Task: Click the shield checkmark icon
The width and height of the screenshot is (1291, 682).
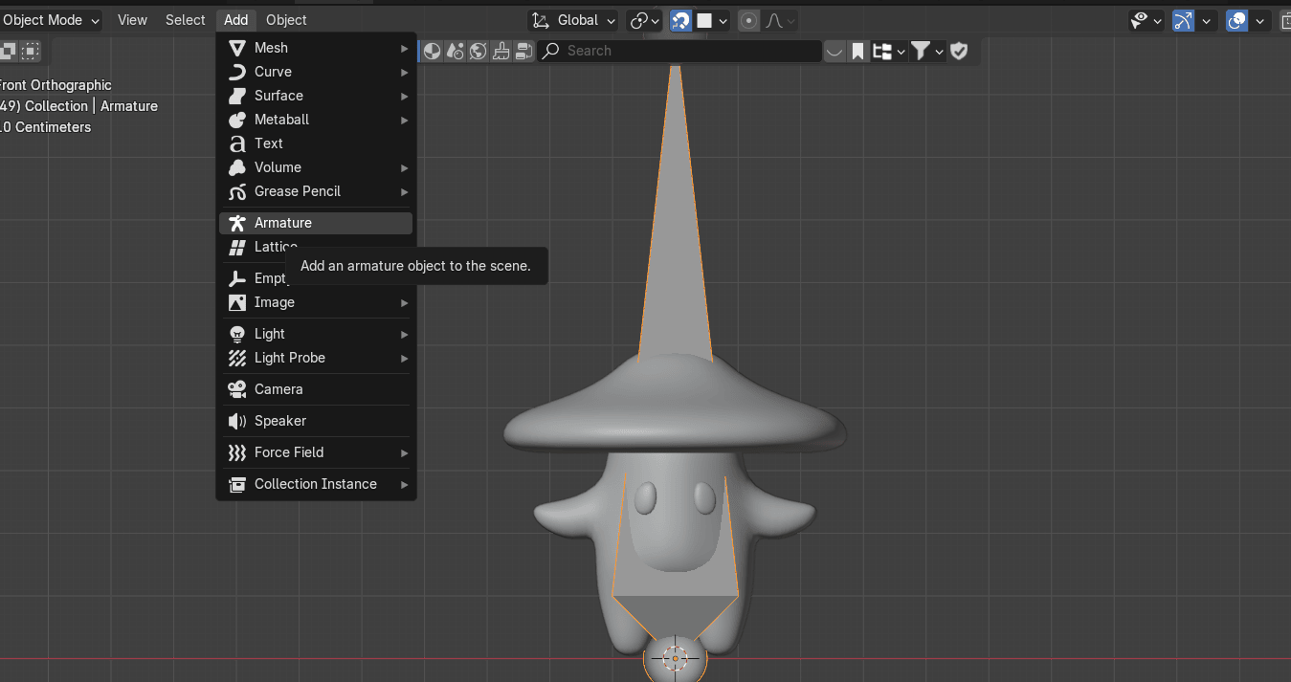Action: 959,51
